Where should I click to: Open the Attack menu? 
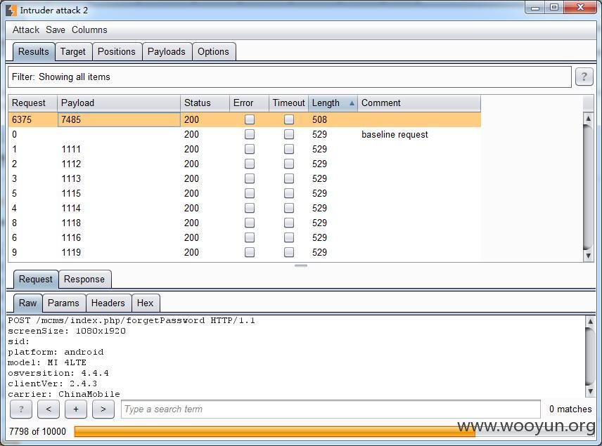click(x=26, y=30)
